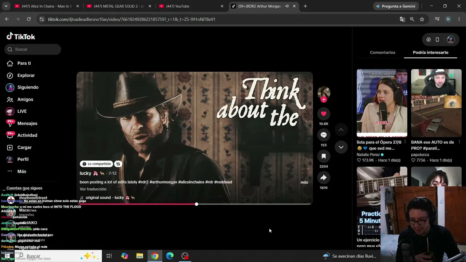Open a new browser tab
Image resolution: width=466 pixels, height=262 pixels.
pos(305,6)
